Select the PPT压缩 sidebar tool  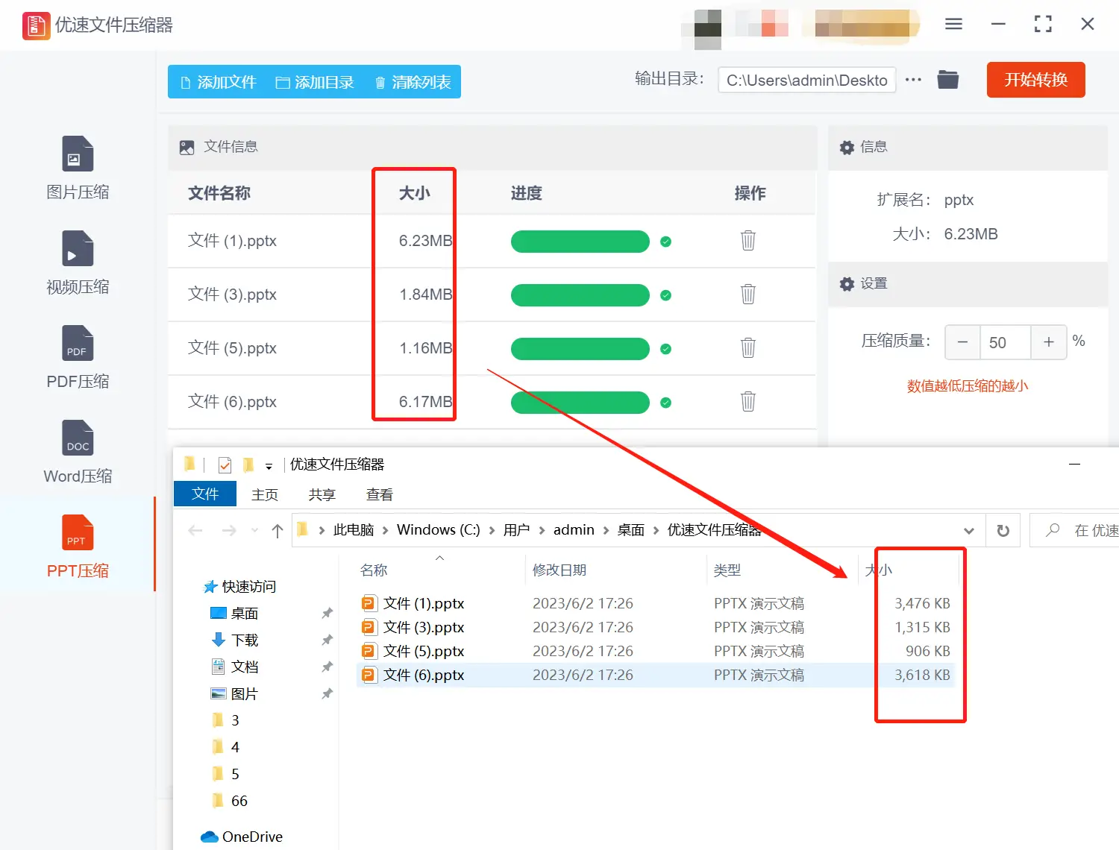point(77,548)
